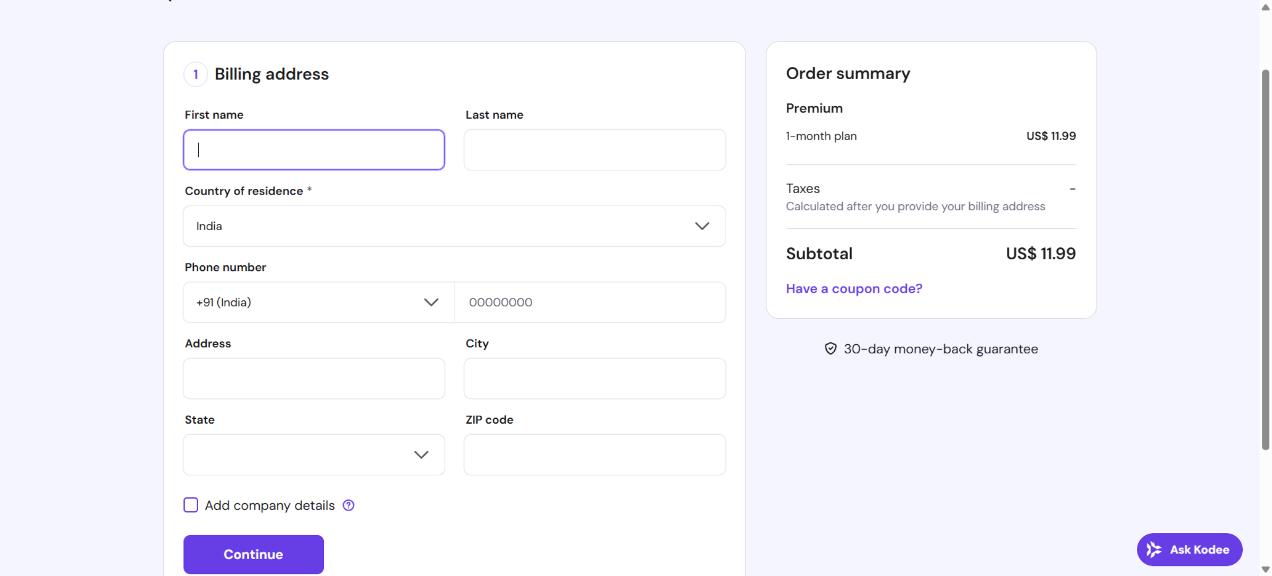Image resolution: width=1272 pixels, height=576 pixels.
Task: Select the phone number entry field
Action: click(590, 302)
